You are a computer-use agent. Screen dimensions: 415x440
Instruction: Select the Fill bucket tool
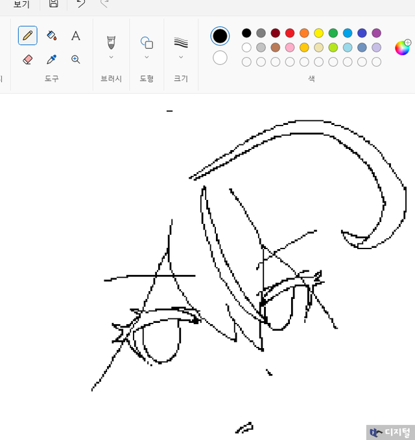pos(52,36)
